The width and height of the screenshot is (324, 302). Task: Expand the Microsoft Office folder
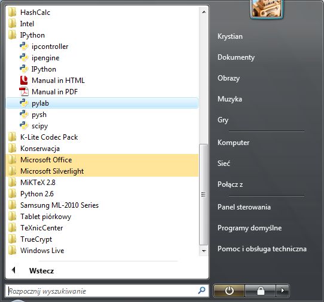pos(102,160)
